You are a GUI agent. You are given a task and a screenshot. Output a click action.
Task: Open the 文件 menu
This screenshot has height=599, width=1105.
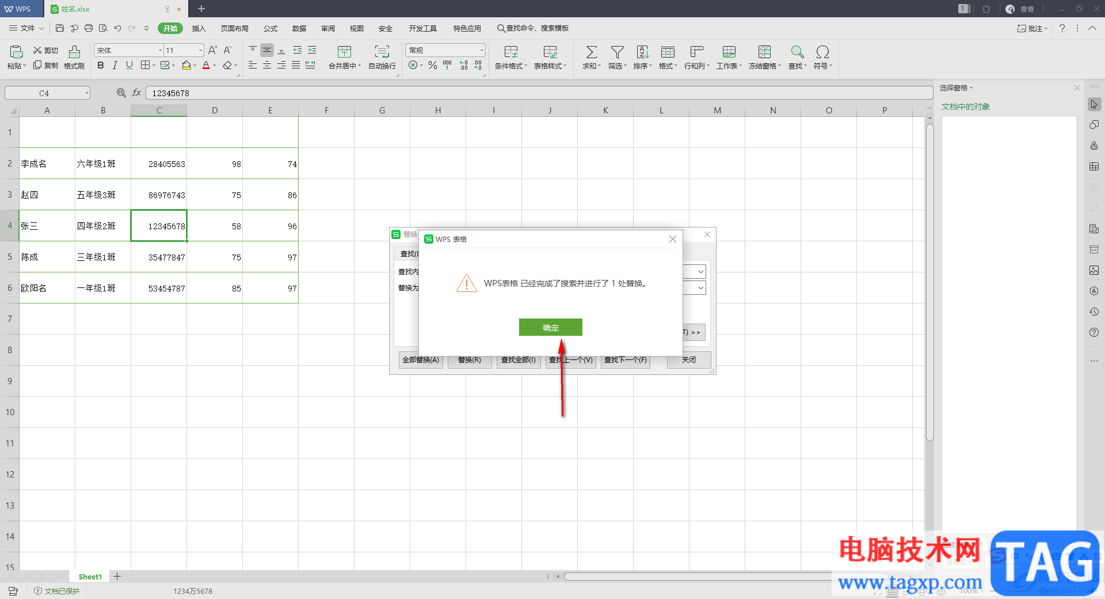[x=26, y=28]
